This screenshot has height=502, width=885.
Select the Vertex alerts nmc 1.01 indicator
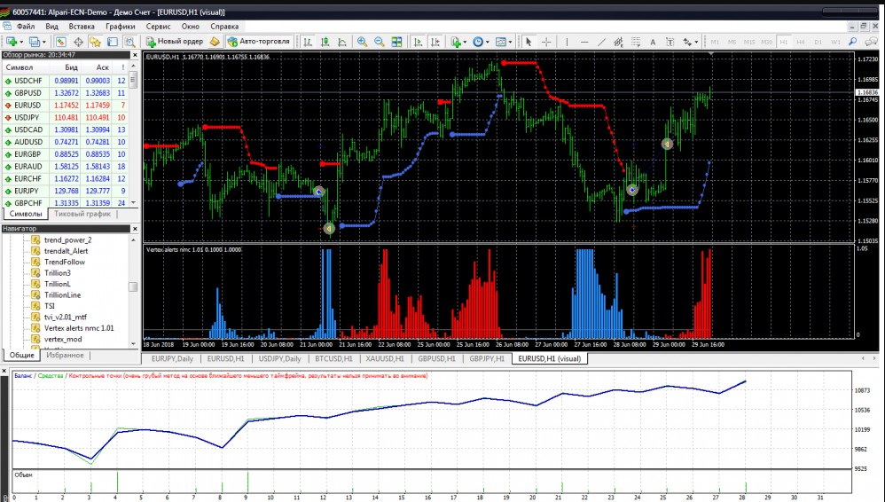coord(78,328)
